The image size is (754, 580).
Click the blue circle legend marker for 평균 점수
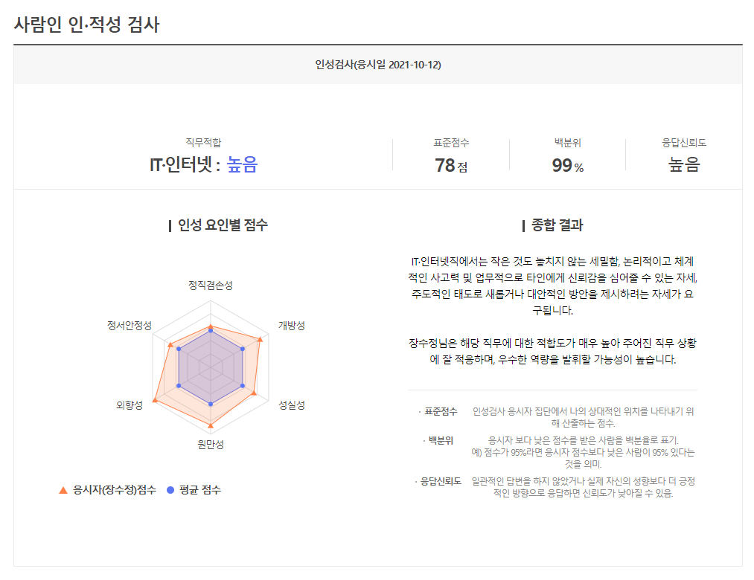(170, 490)
